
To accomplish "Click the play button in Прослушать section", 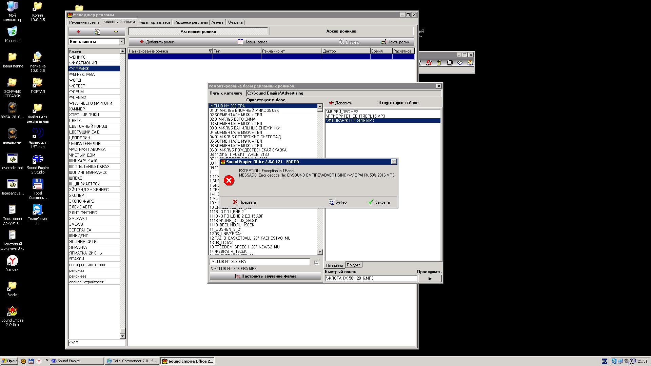I will pyautogui.click(x=429, y=279).
